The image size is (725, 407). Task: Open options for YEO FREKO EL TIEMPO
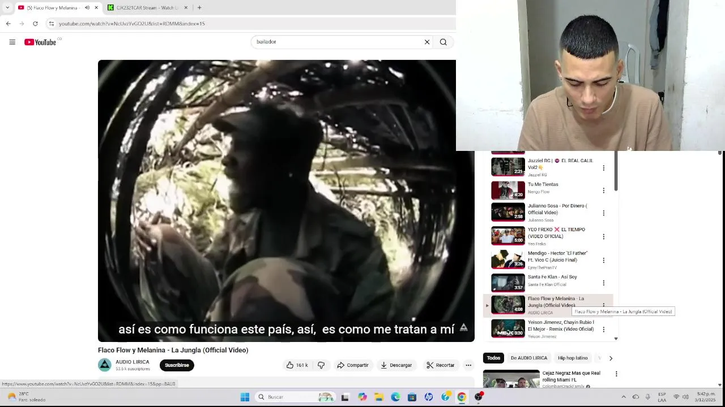[x=603, y=237]
